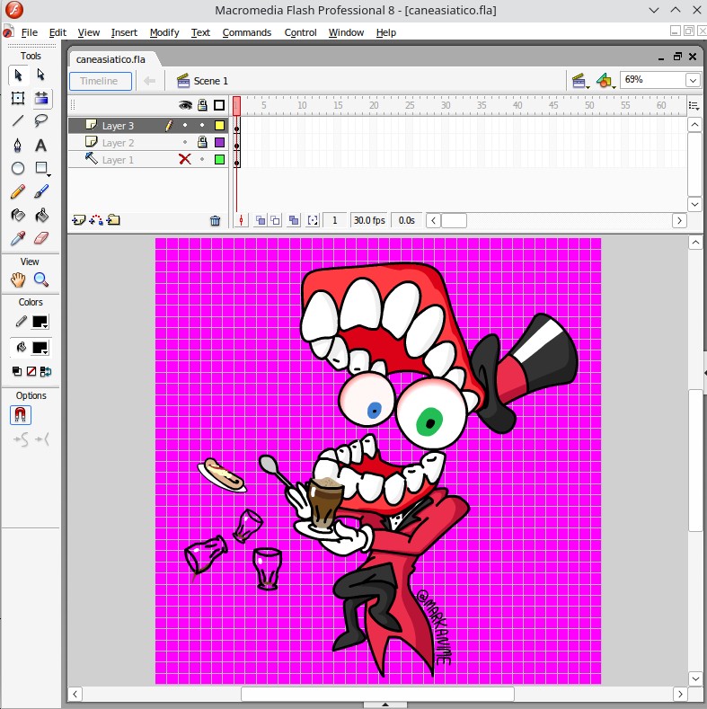
Task: Show hidden Layer 1 via red X
Action: click(x=185, y=159)
